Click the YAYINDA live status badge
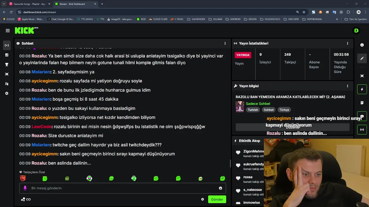This screenshot has height=207, width=369. click(243, 55)
